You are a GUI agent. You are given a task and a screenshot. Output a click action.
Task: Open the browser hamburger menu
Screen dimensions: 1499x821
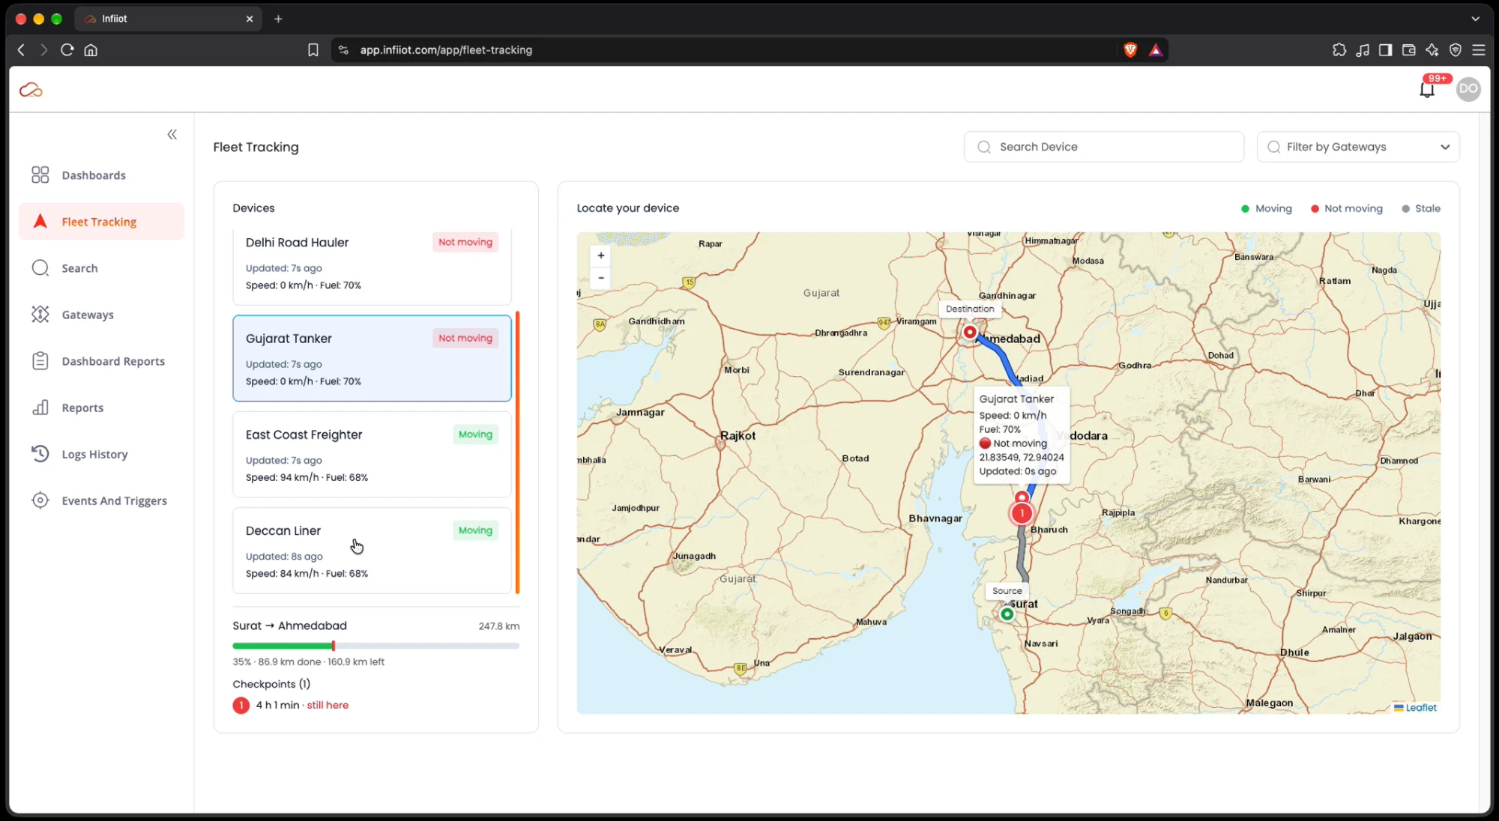point(1479,49)
